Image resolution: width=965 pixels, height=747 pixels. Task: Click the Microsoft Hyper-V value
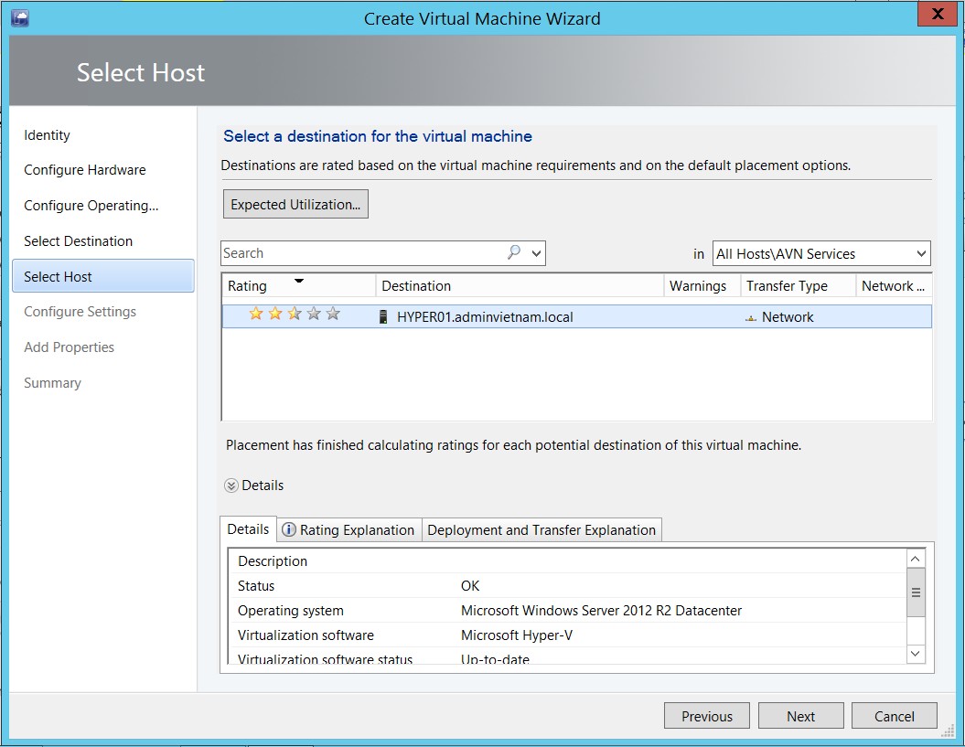point(517,635)
